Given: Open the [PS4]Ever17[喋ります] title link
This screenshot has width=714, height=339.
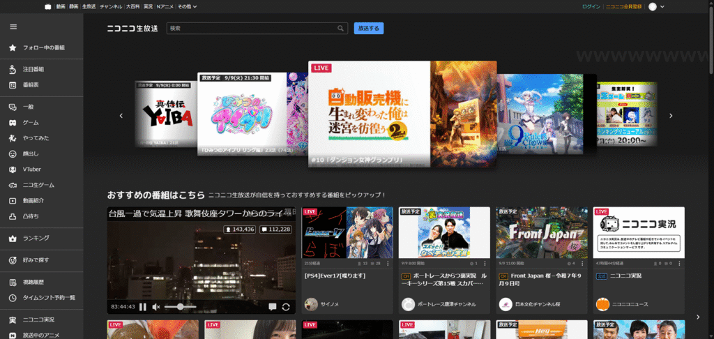Looking at the screenshot, I should coord(335,276).
